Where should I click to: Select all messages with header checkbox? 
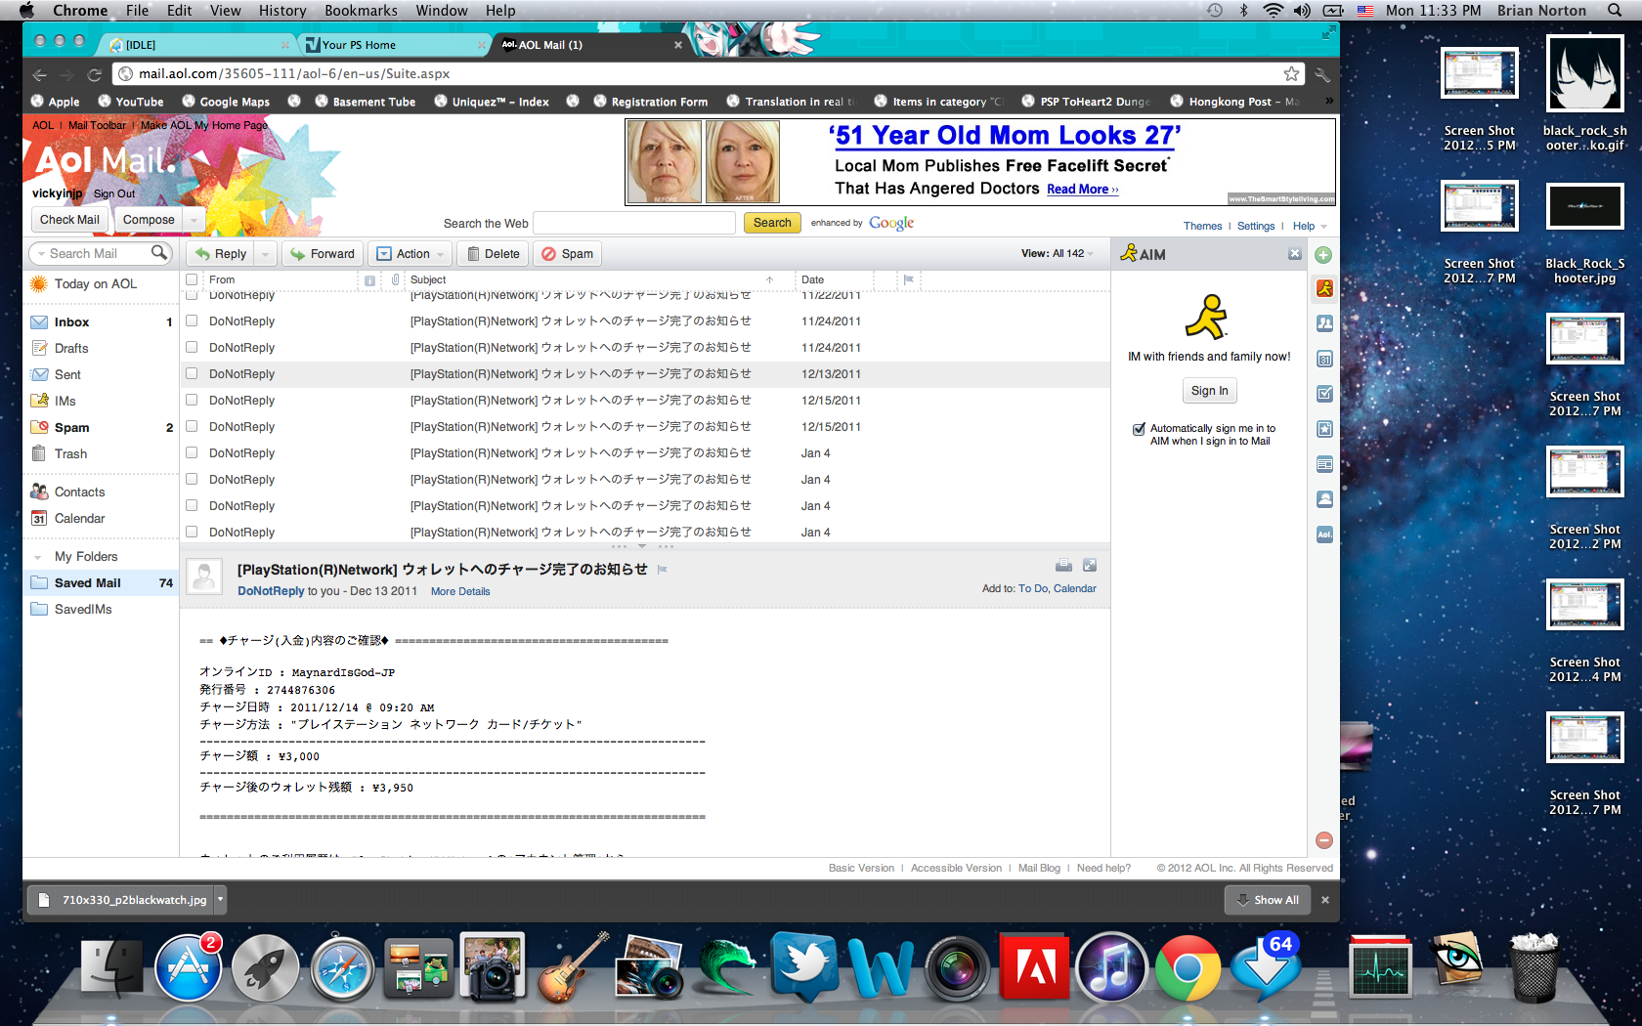(192, 279)
